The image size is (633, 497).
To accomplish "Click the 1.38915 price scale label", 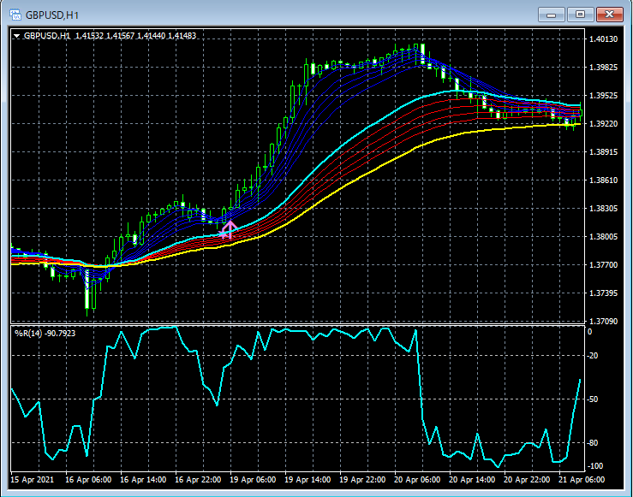I will click(603, 152).
